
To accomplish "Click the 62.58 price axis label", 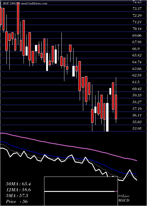I will tap(137, 75).
